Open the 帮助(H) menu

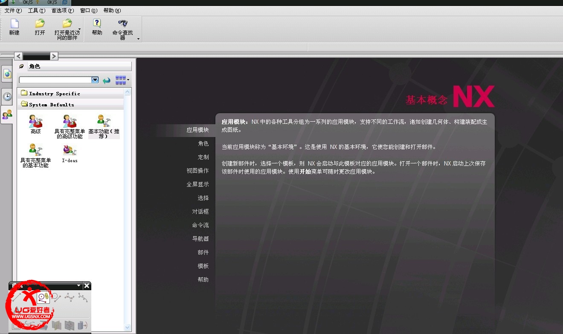112,11
